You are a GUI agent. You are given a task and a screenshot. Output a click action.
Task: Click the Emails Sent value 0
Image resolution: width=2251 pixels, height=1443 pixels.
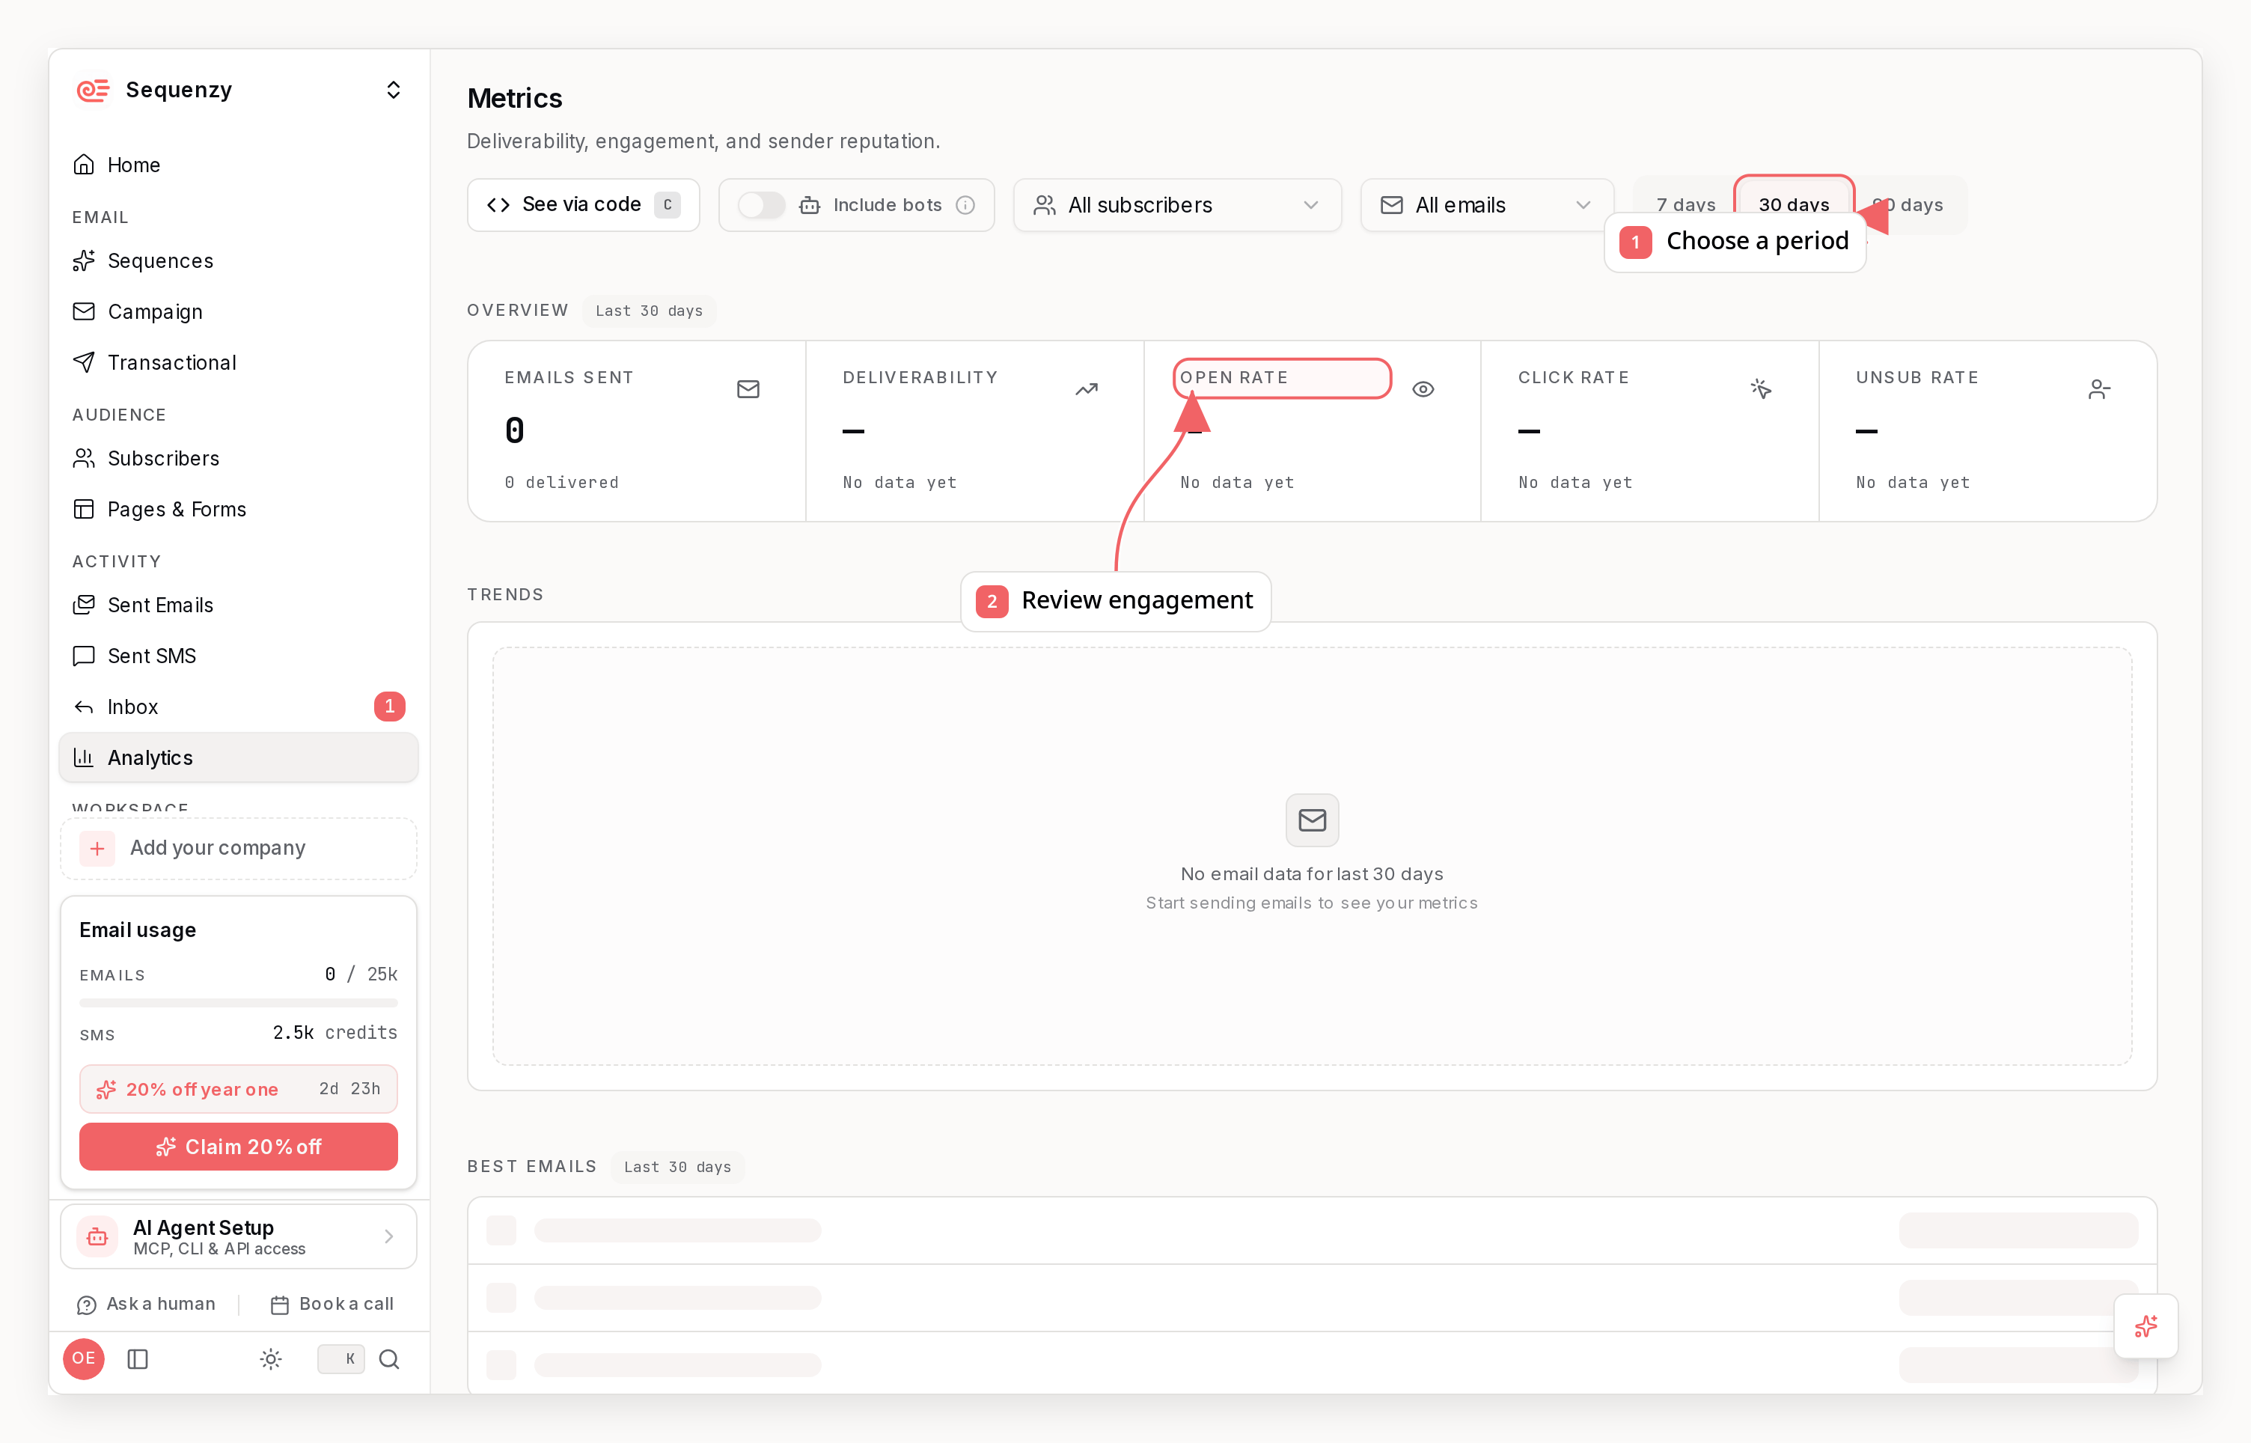click(x=514, y=431)
